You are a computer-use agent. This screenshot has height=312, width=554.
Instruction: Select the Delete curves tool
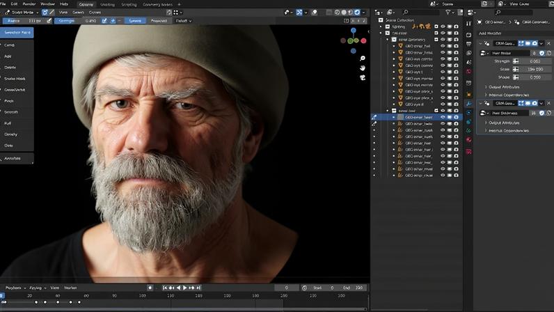click(17, 68)
